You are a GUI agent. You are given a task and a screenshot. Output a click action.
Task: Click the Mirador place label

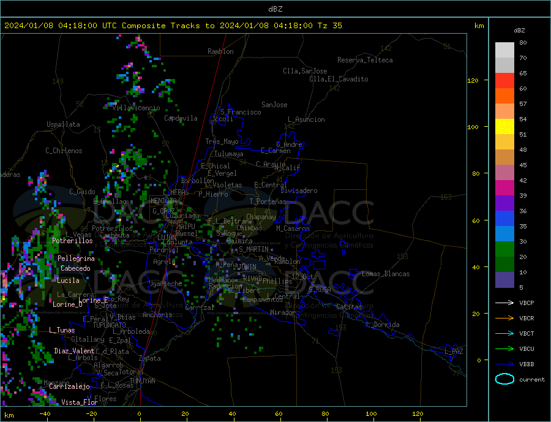coord(283,312)
